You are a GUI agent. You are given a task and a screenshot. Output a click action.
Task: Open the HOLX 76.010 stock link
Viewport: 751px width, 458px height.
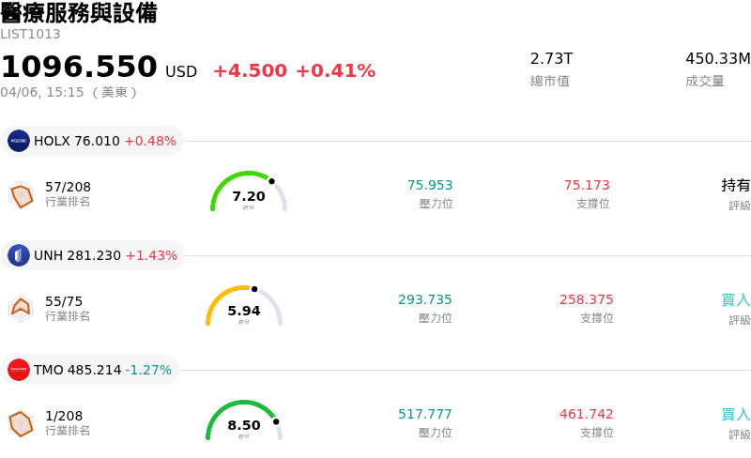pos(77,141)
